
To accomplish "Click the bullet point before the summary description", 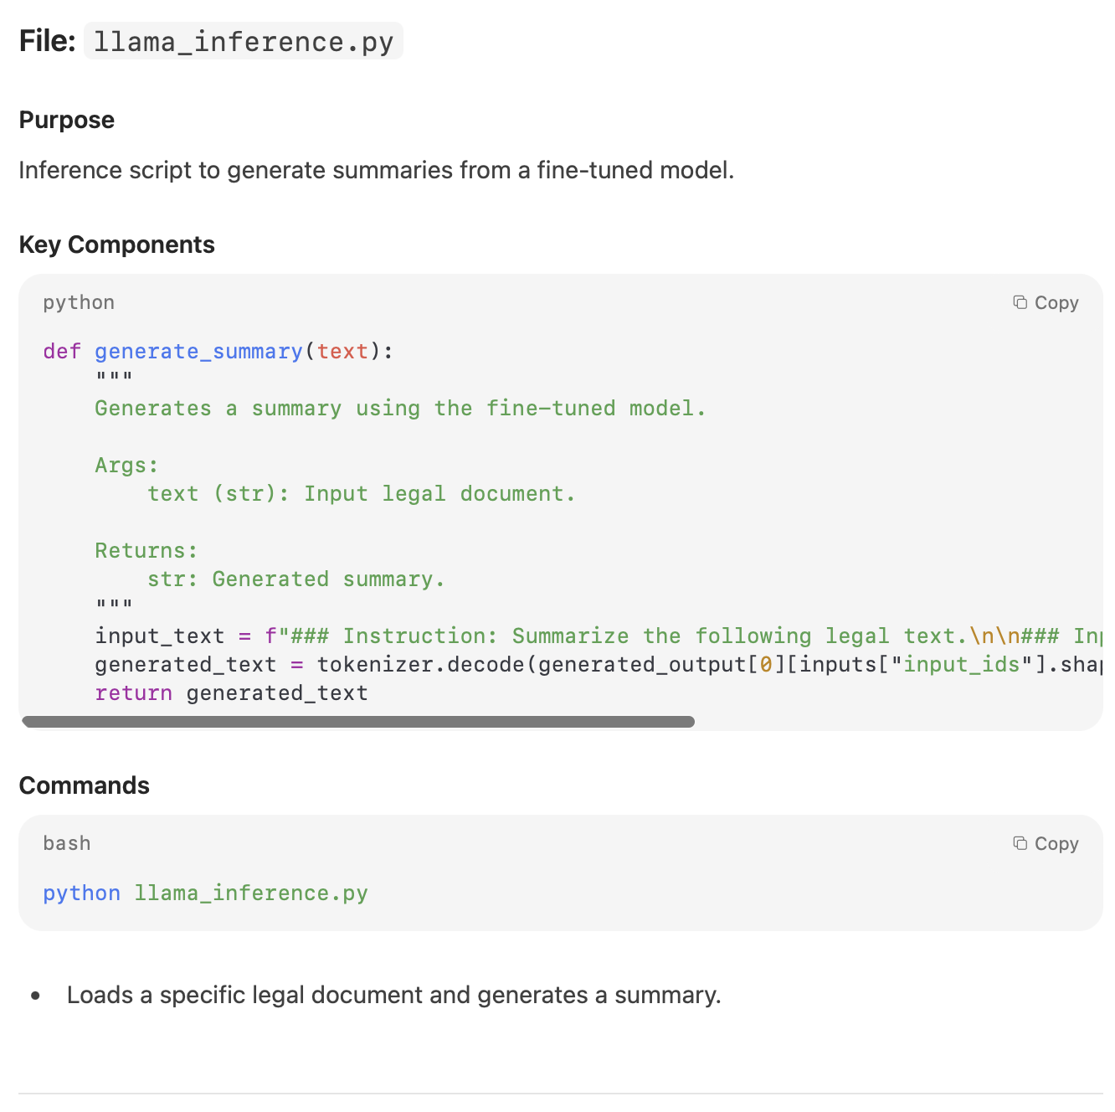I will pyautogui.click(x=35, y=996).
